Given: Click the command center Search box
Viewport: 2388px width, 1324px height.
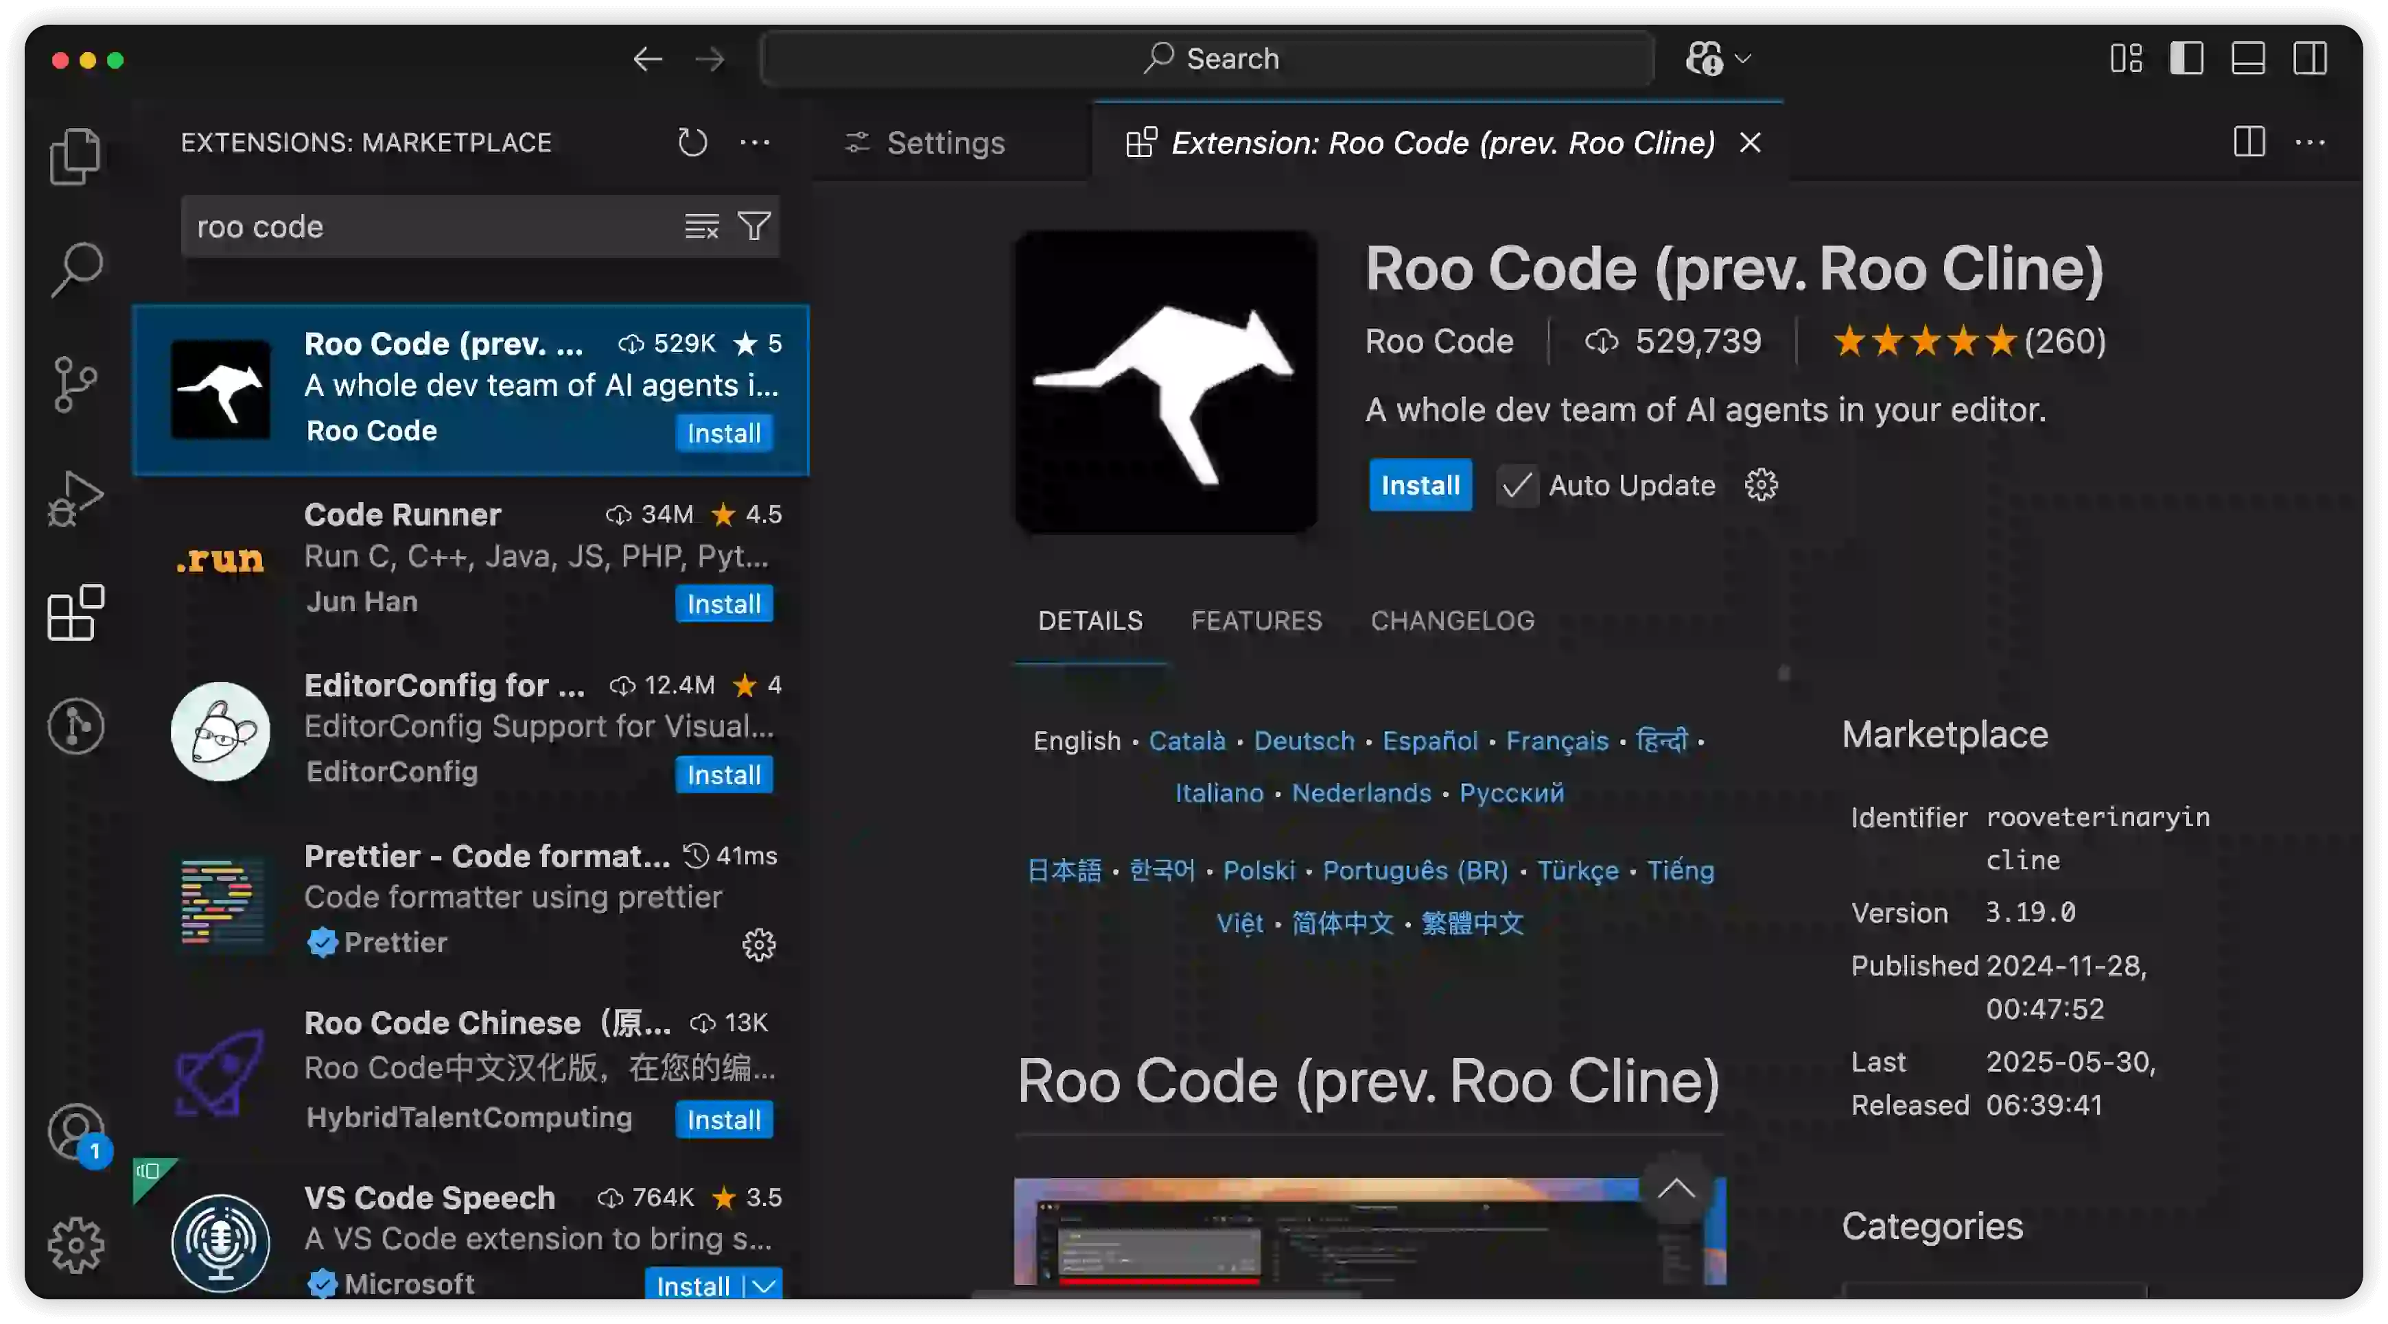Looking at the screenshot, I should (x=1207, y=58).
